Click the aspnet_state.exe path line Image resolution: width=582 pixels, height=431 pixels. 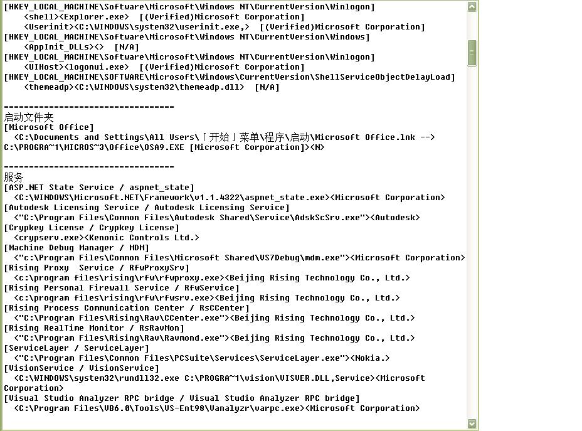tap(230, 198)
